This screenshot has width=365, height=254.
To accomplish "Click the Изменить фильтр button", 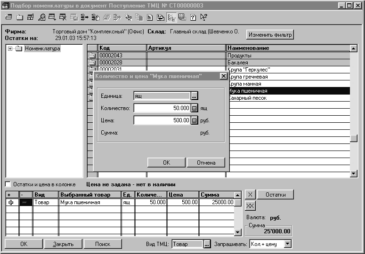I will [x=270, y=35].
